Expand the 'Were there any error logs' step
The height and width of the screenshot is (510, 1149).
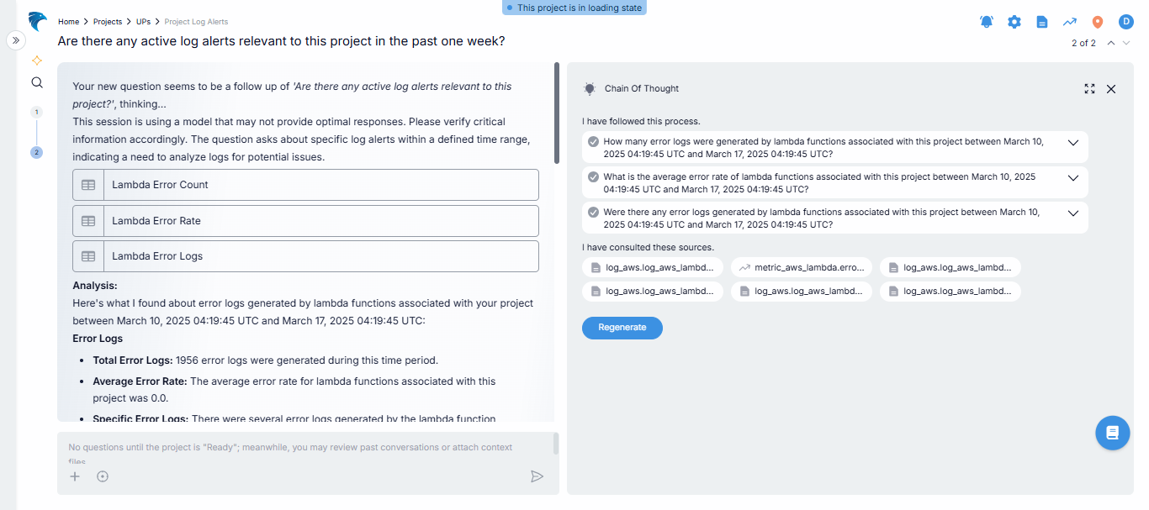[x=1072, y=213]
